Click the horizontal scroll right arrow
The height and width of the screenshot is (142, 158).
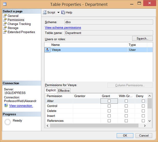(x=145, y=126)
